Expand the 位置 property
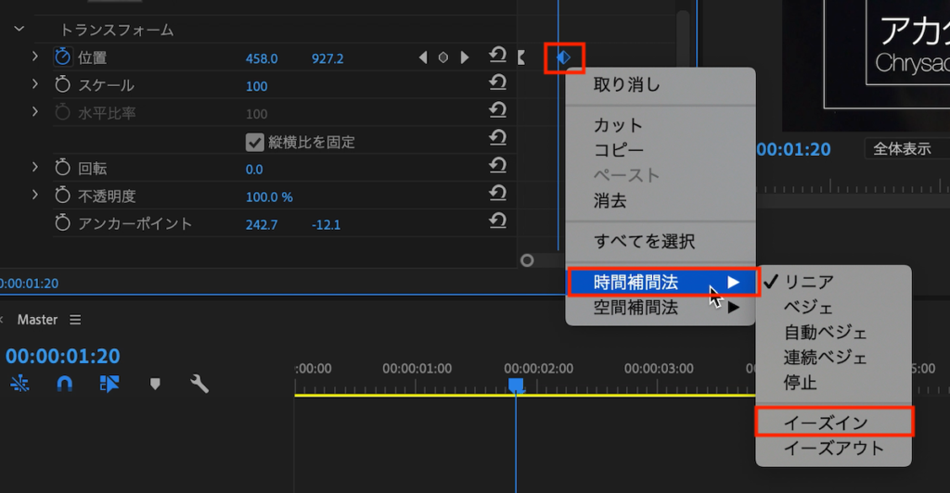The width and height of the screenshot is (950, 493). click(35, 57)
